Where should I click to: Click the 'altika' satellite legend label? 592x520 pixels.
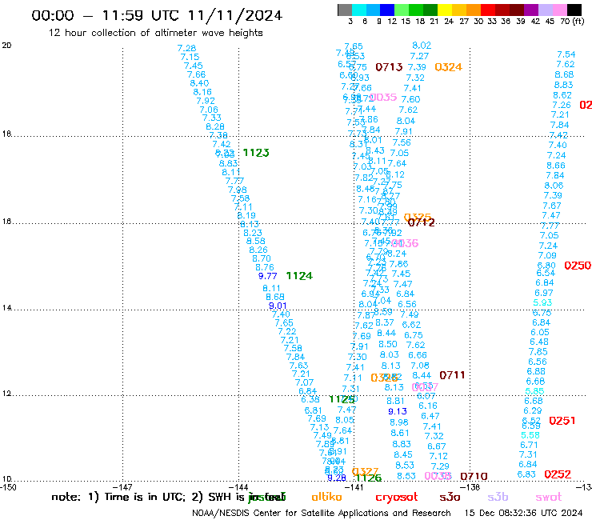click(x=327, y=497)
